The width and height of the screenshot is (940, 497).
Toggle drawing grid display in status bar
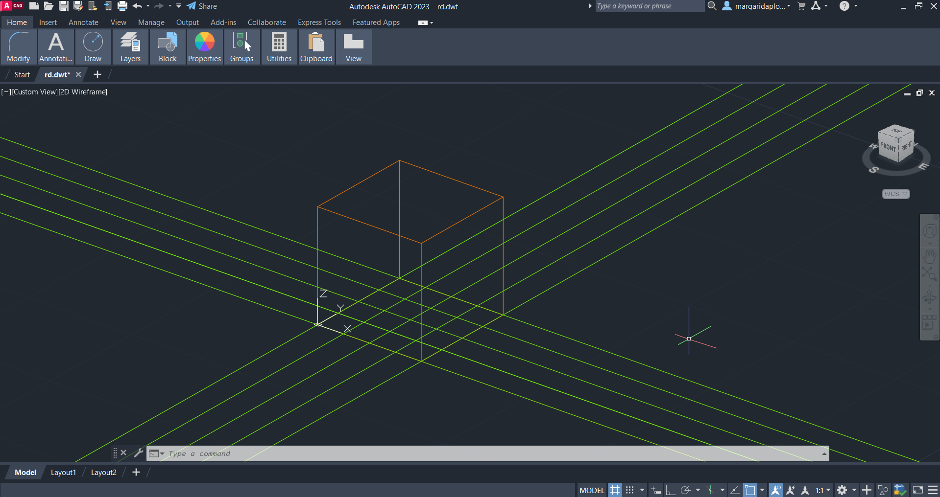tap(615, 490)
